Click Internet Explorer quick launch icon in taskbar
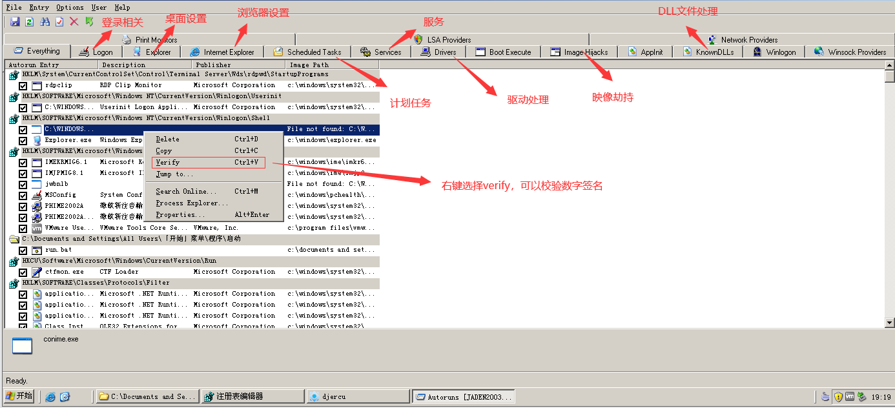The height and width of the screenshot is (408, 895). tap(50, 397)
